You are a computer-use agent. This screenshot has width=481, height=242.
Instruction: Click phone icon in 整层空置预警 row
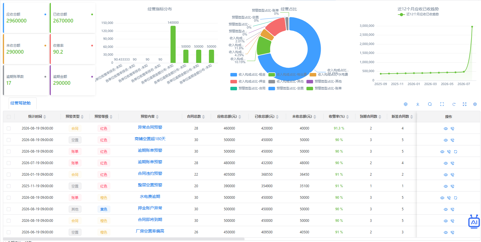pyautogui.click(x=452, y=186)
